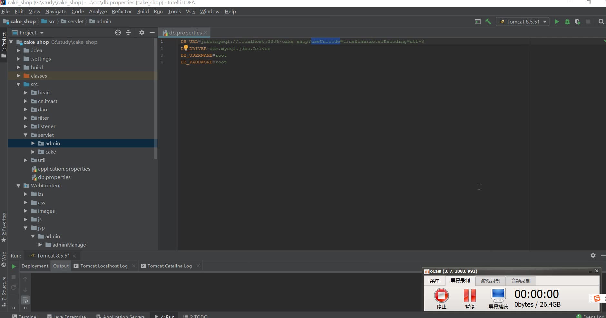Click the locate/scroll from source icon
This screenshot has height=318, width=606.
pos(118,33)
